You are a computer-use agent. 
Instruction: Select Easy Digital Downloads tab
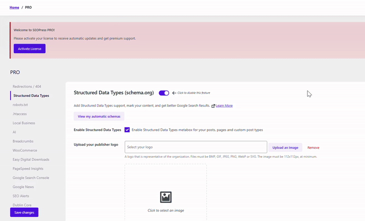(x=31, y=160)
